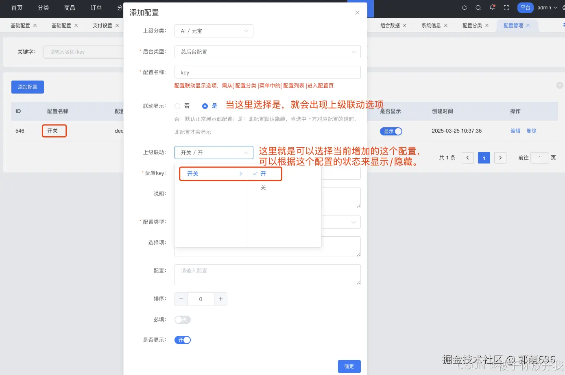Click the refresh icon in top bar

click(x=465, y=8)
